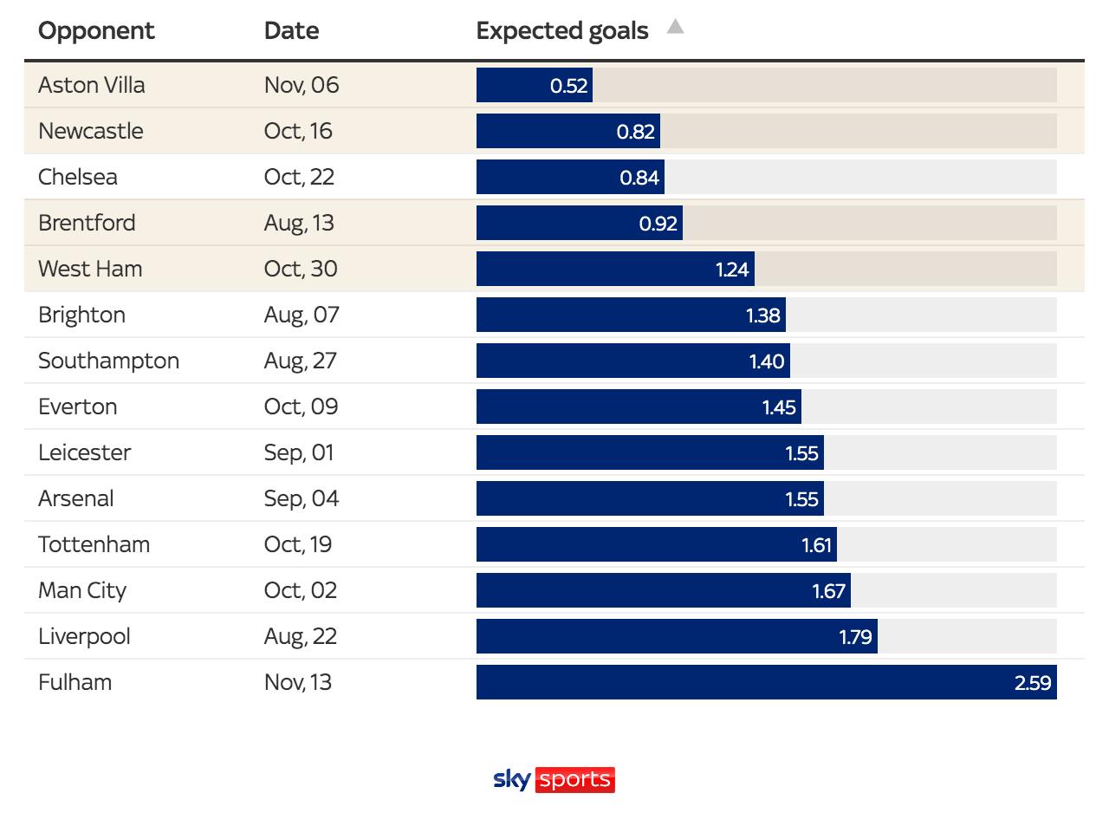Click the Chelsea opponent name
Image resolution: width=1109 pixels, height=813 pixels.
[x=78, y=177]
